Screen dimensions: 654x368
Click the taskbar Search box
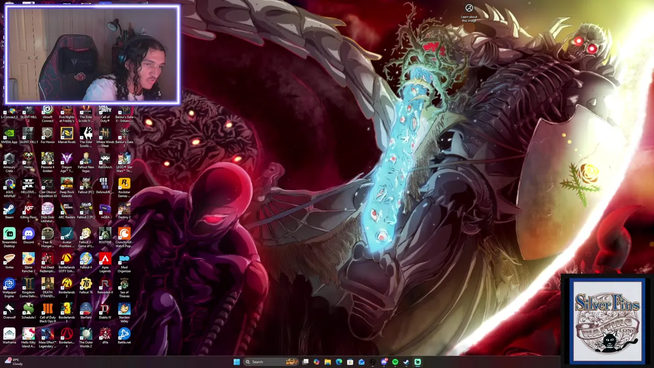coord(271,362)
